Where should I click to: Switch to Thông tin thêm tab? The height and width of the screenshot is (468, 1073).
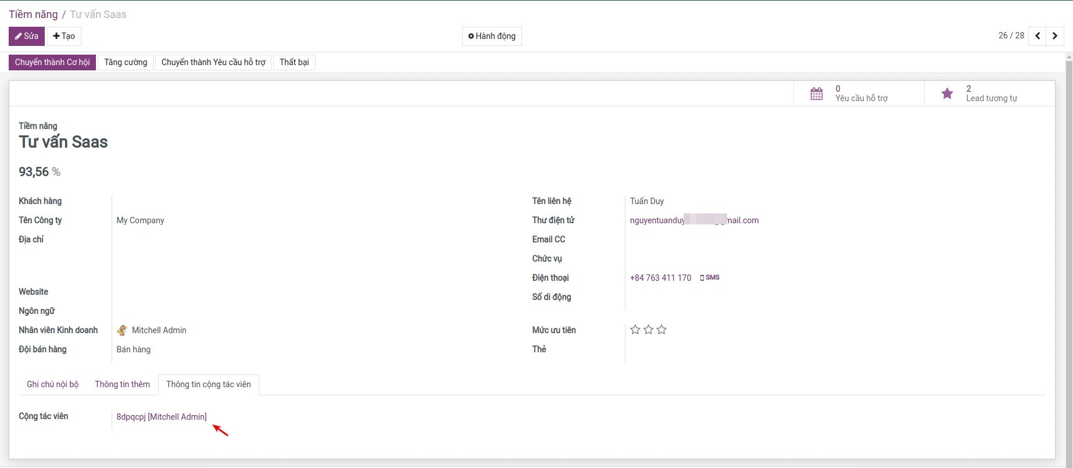[122, 384]
